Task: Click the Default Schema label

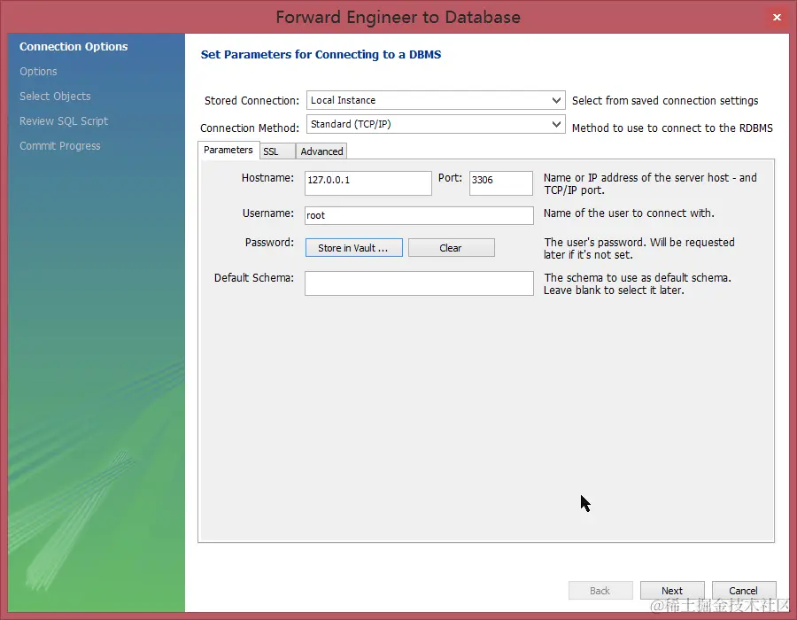Action: [x=253, y=278]
